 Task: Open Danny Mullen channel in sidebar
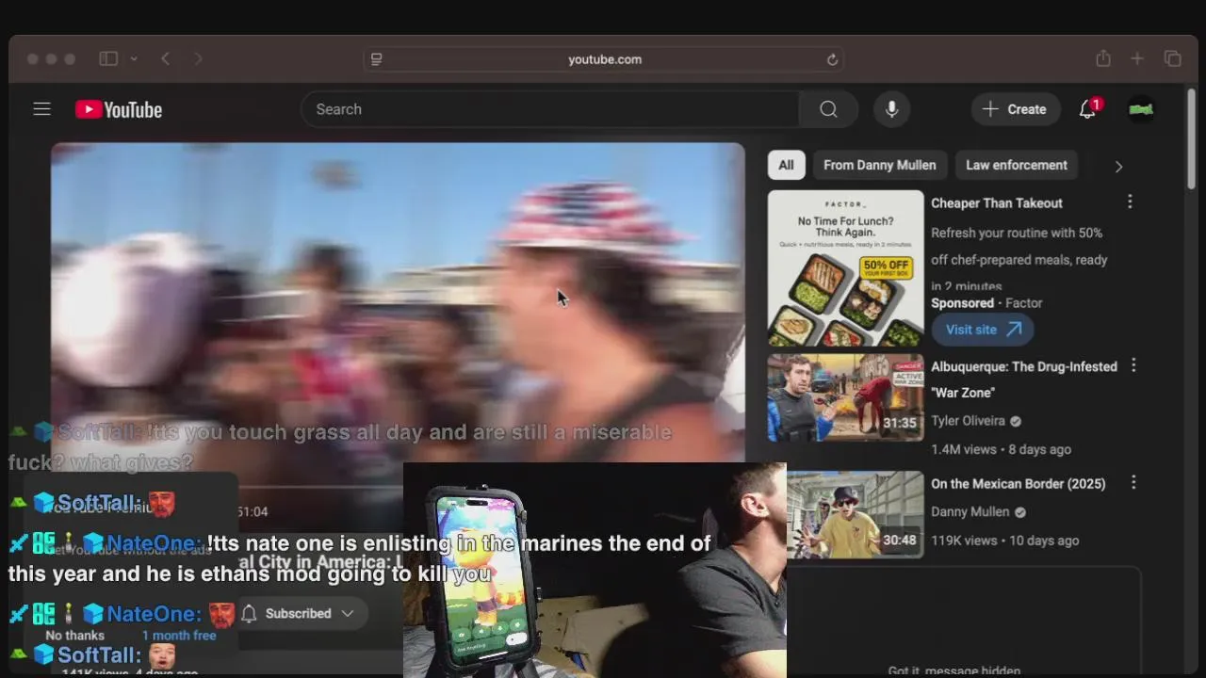click(x=970, y=512)
